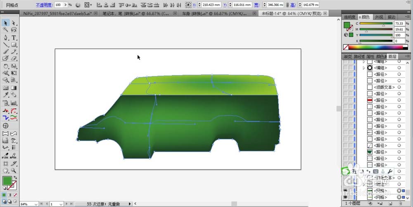Select the Direct Selection tool
This screenshot has height=207, width=413.
pos(14,23)
